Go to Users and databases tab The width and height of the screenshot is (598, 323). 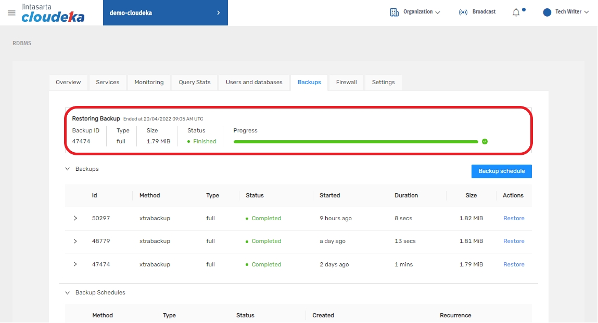(x=254, y=82)
